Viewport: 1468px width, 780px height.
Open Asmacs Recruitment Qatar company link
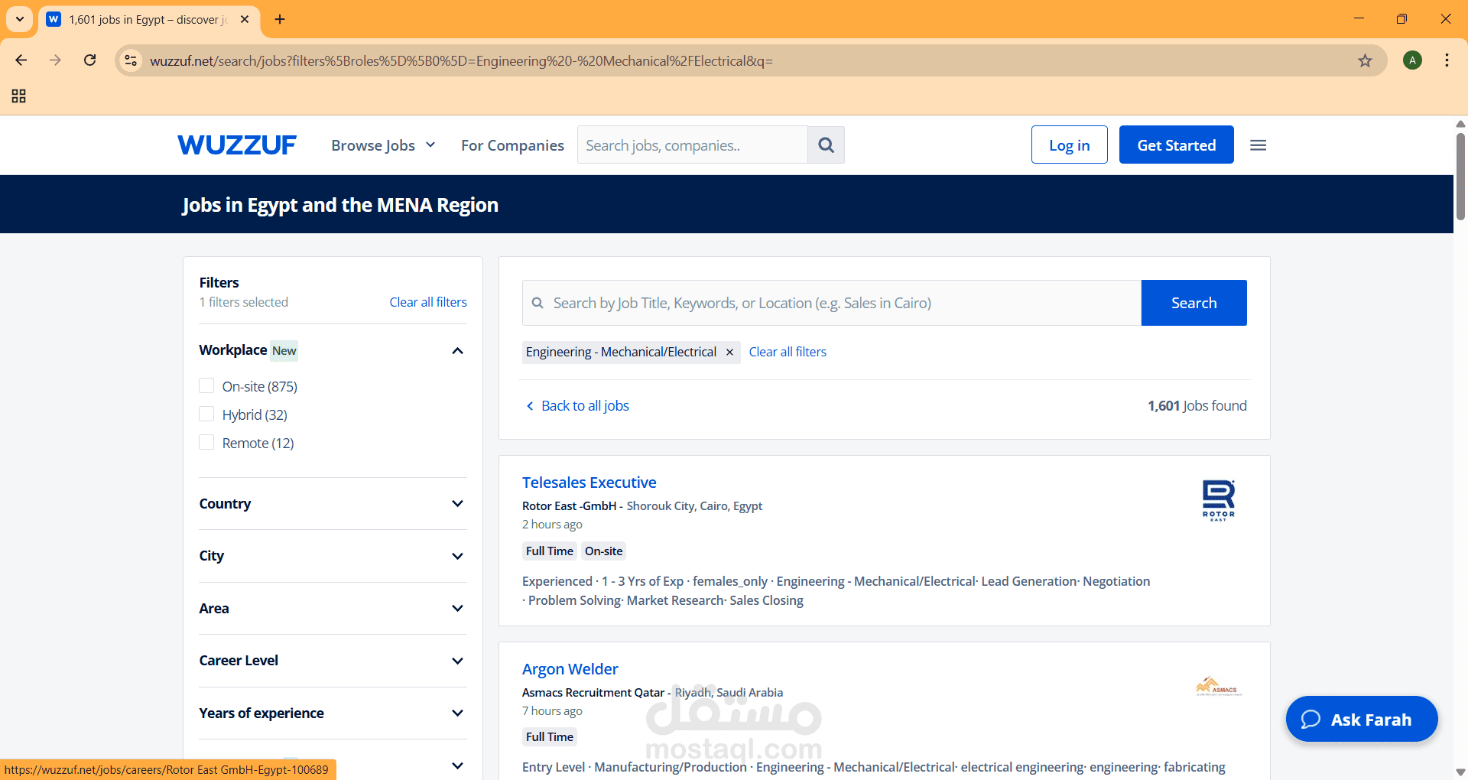tap(593, 693)
